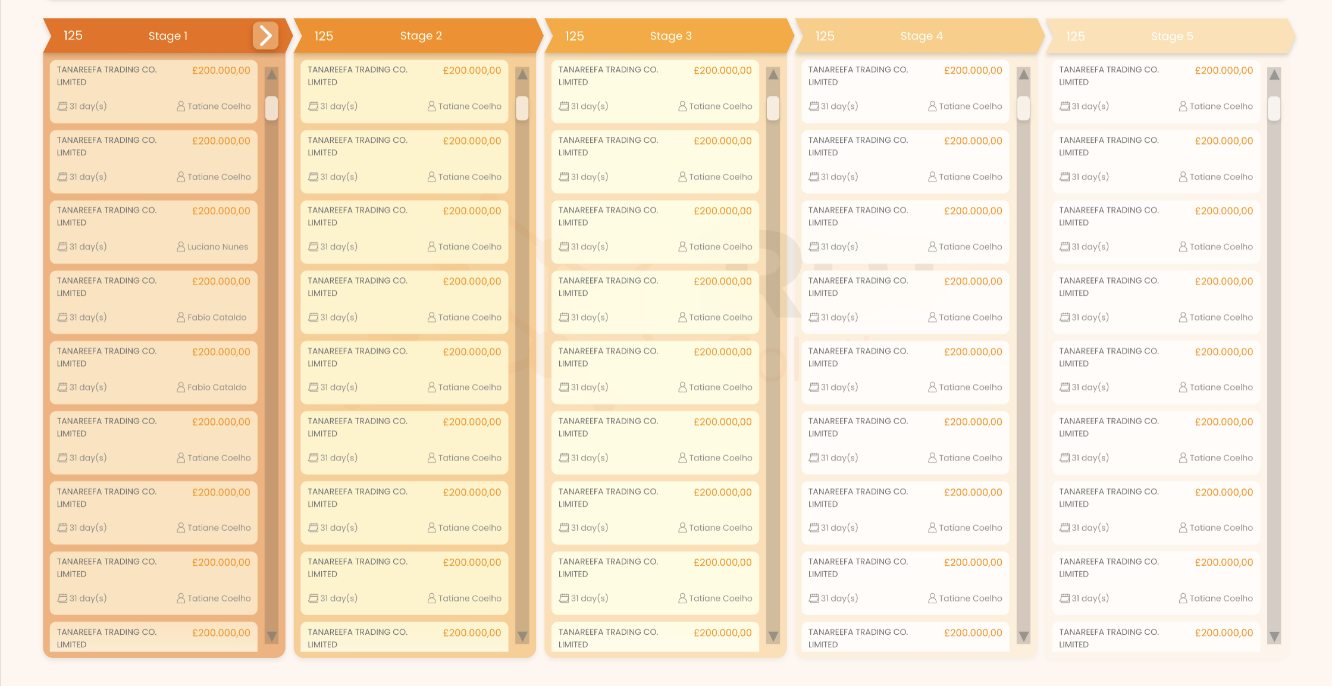Click the first Fabio Cataldo owner name

pos(217,318)
